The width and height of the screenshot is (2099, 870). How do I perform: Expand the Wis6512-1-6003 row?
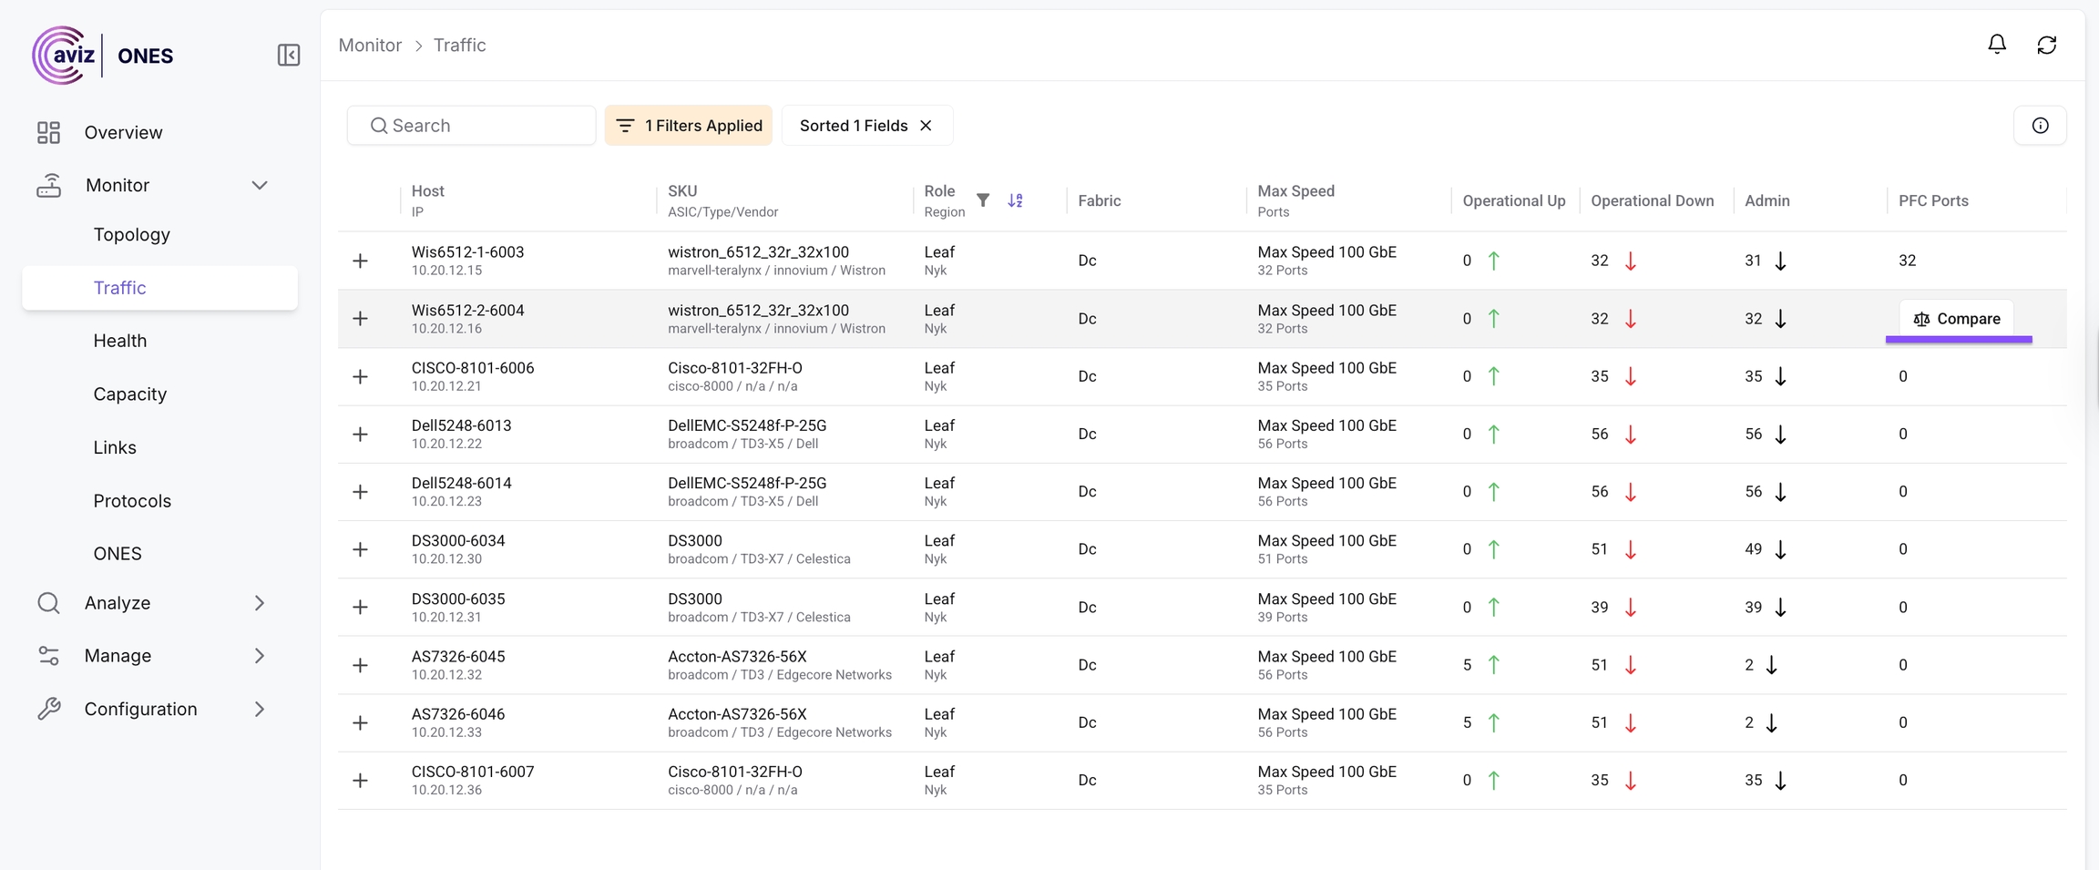[361, 261]
